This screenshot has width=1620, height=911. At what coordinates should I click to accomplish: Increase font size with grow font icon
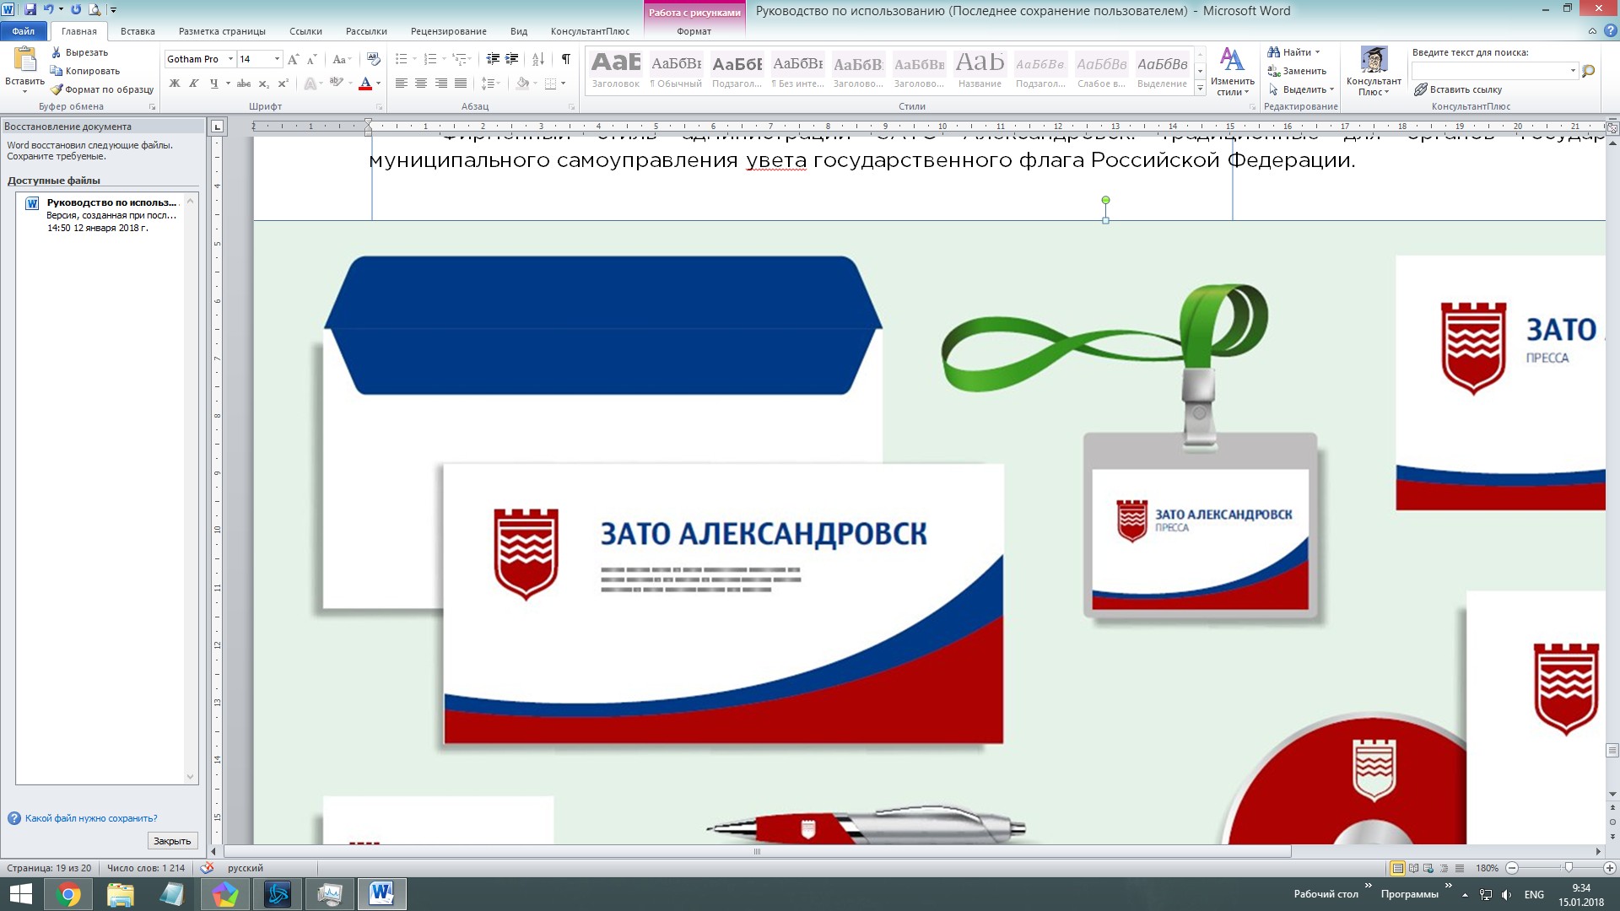(293, 59)
